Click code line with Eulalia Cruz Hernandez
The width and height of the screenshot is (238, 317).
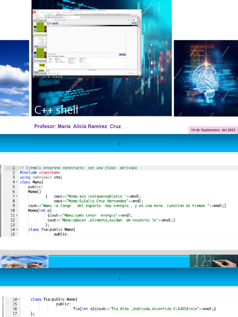coord(98,201)
